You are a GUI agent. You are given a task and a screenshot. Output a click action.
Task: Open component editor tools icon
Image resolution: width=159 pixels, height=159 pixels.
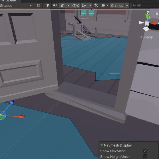tap(96, 5)
